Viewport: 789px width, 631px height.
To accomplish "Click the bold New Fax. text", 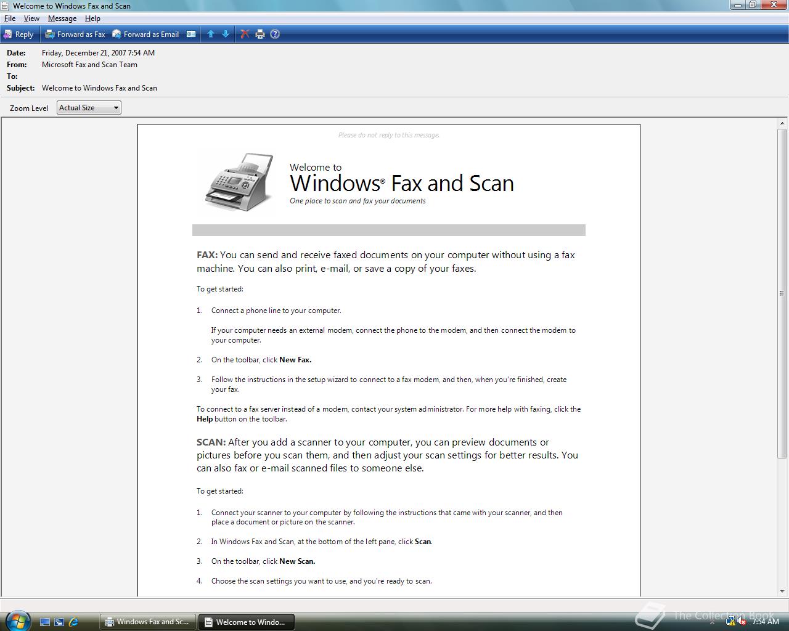I will click(295, 360).
